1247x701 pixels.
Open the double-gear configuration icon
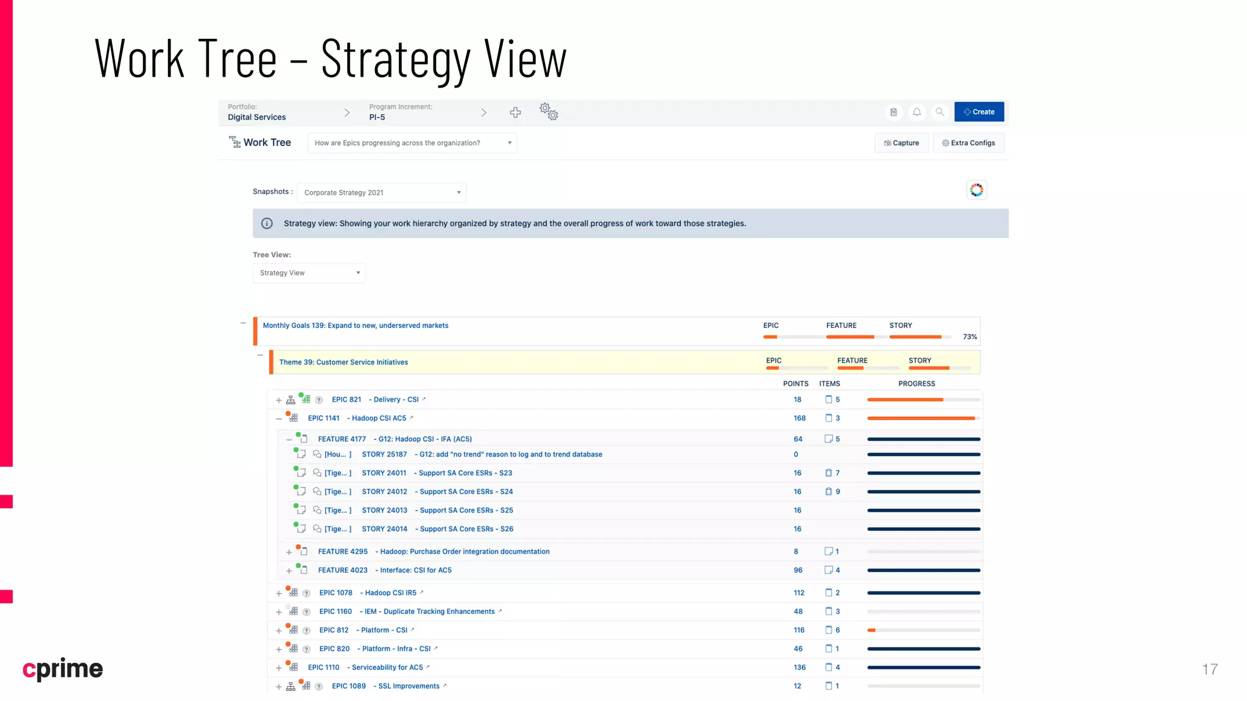[549, 111]
